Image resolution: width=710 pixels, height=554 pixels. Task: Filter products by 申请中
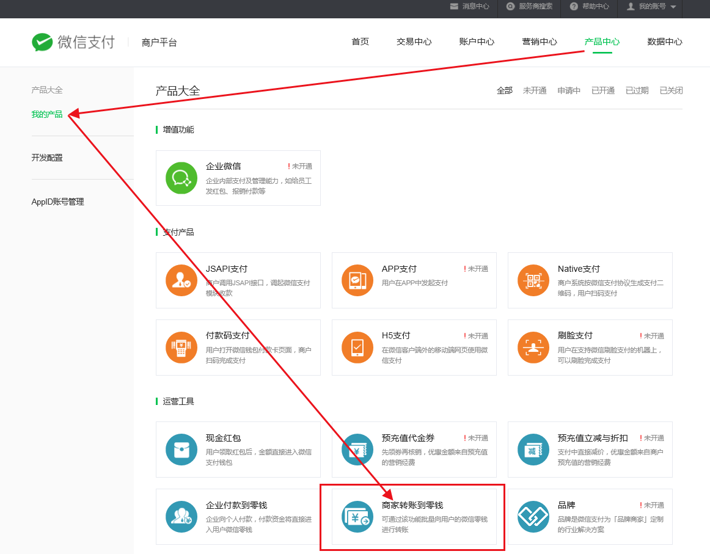(569, 90)
